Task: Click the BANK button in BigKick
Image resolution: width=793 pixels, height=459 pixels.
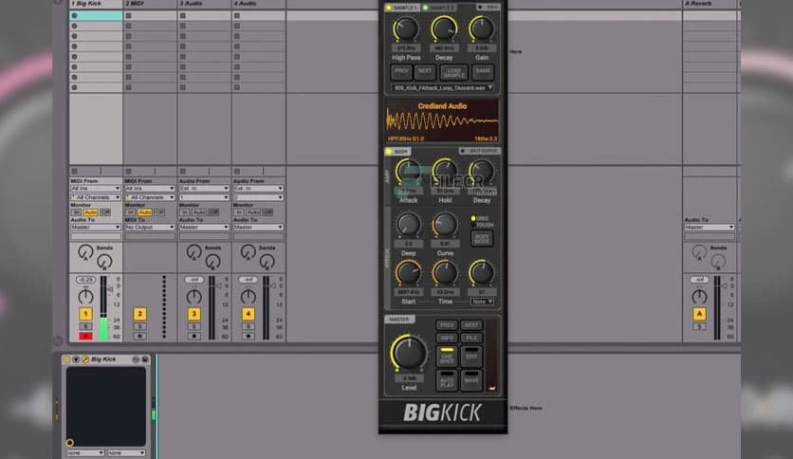Action: pyautogui.click(x=483, y=72)
